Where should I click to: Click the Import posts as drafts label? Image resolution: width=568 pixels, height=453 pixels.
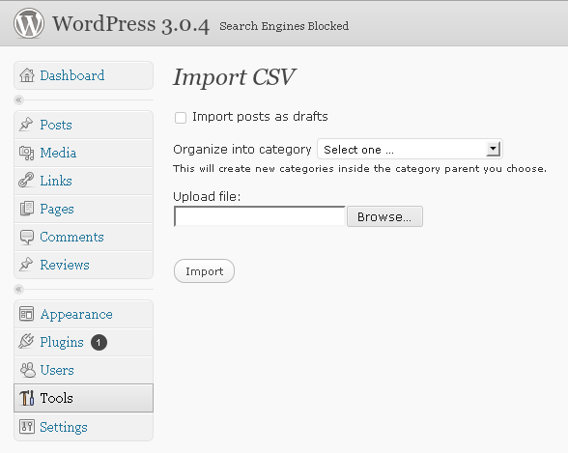260,117
